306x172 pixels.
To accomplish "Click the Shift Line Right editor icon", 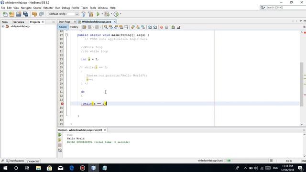I will point(155,27).
